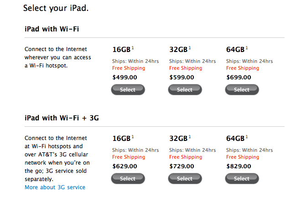Click the iPad with Wi-Fi + 3G heading
The width and height of the screenshot is (301, 197).
tap(62, 118)
